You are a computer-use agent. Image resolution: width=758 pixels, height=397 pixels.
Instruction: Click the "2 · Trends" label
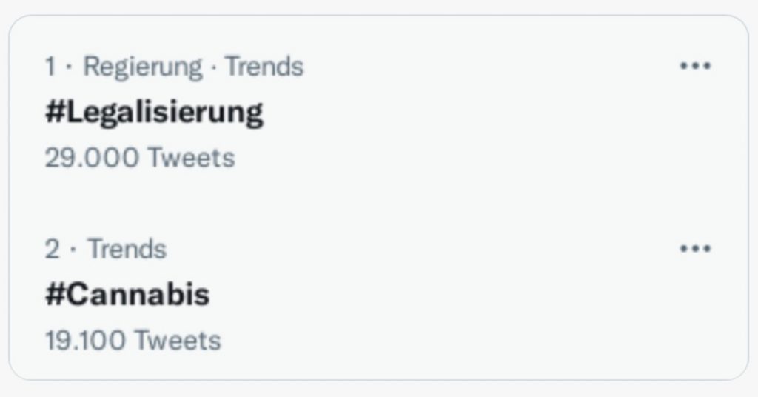105,250
